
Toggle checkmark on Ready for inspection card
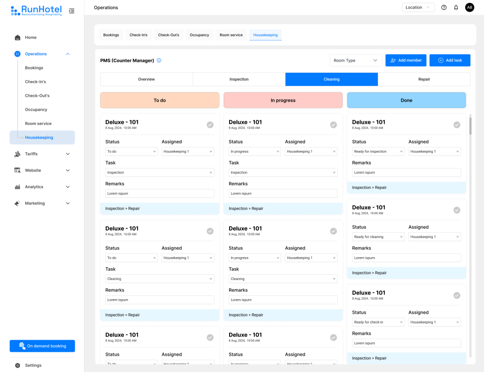pyautogui.click(x=457, y=125)
